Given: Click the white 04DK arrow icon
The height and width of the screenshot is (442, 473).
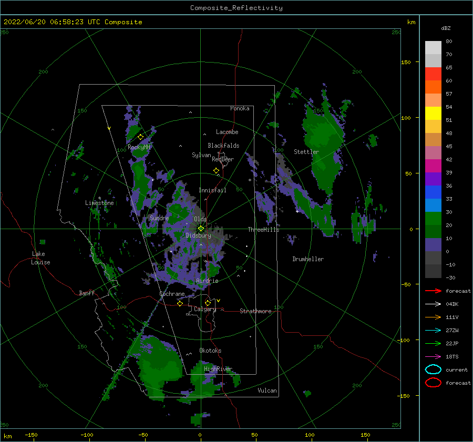Looking at the screenshot, I should [x=433, y=304].
